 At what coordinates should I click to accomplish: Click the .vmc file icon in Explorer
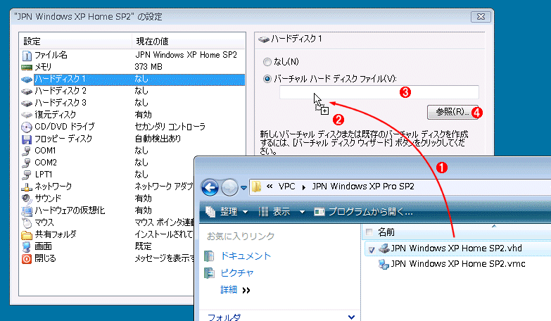pyautogui.click(x=384, y=264)
